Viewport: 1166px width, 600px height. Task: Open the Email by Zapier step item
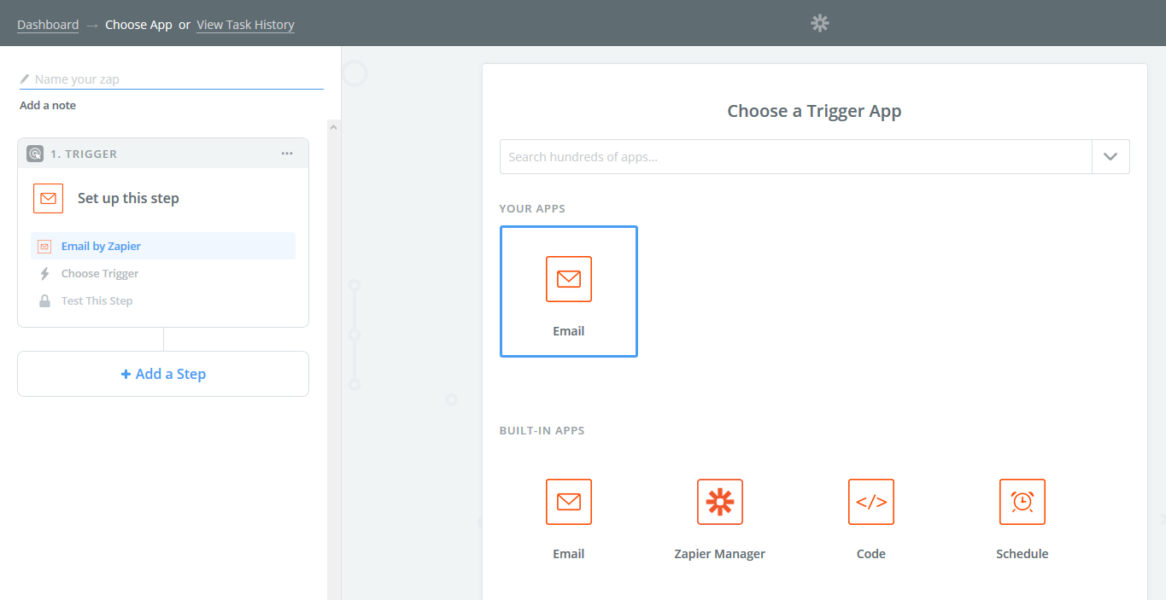(x=163, y=246)
